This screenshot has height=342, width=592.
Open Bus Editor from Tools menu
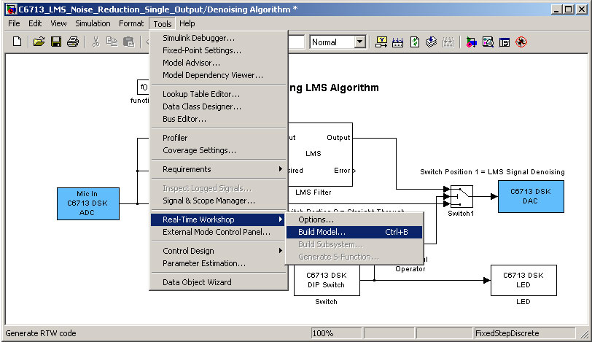point(219,119)
